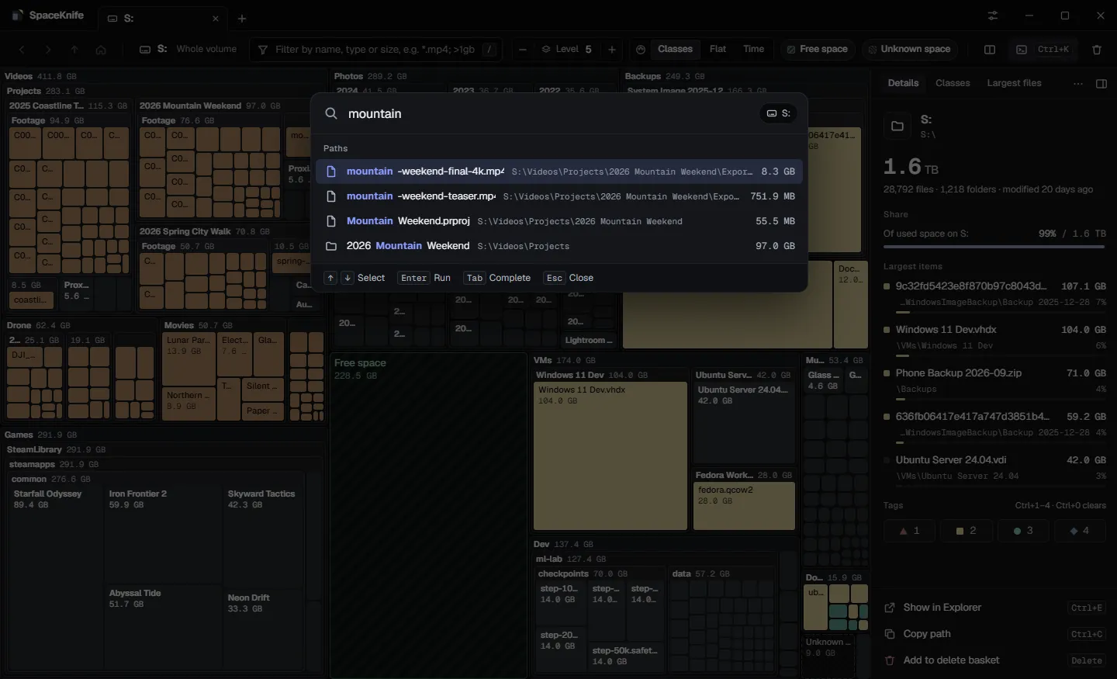
Task: Switch coloring mode to Flat
Action: (718, 50)
